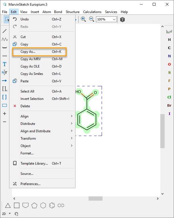The height and width of the screenshot is (218, 174).
Task: Select the reaction arrow tool
Action: tap(5, 81)
